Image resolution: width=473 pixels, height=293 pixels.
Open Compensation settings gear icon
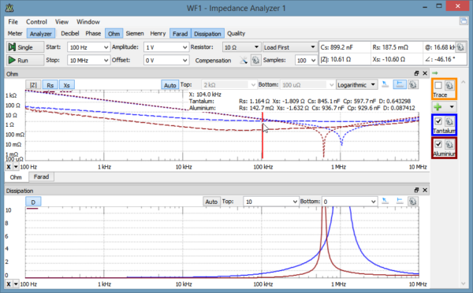(x=255, y=60)
